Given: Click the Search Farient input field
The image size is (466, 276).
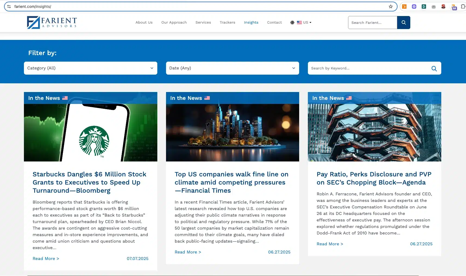Looking at the screenshot, I should (373, 23).
